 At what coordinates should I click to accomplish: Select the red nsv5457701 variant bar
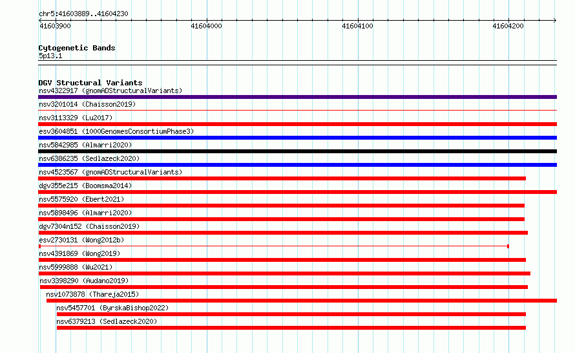pyautogui.click(x=291, y=314)
